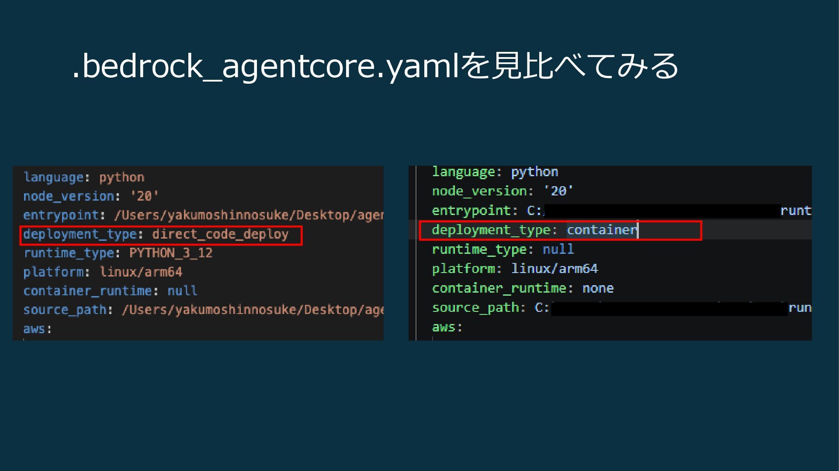Image resolution: width=839 pixels, height=471 pixels.
Task: Click node_version '20' in left panel
Action: 90,196
